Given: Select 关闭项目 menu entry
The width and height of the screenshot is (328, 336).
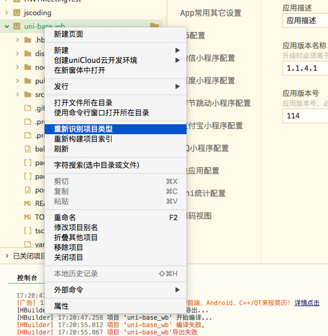Looking at the screenshot, I should (x=115, y=257).
